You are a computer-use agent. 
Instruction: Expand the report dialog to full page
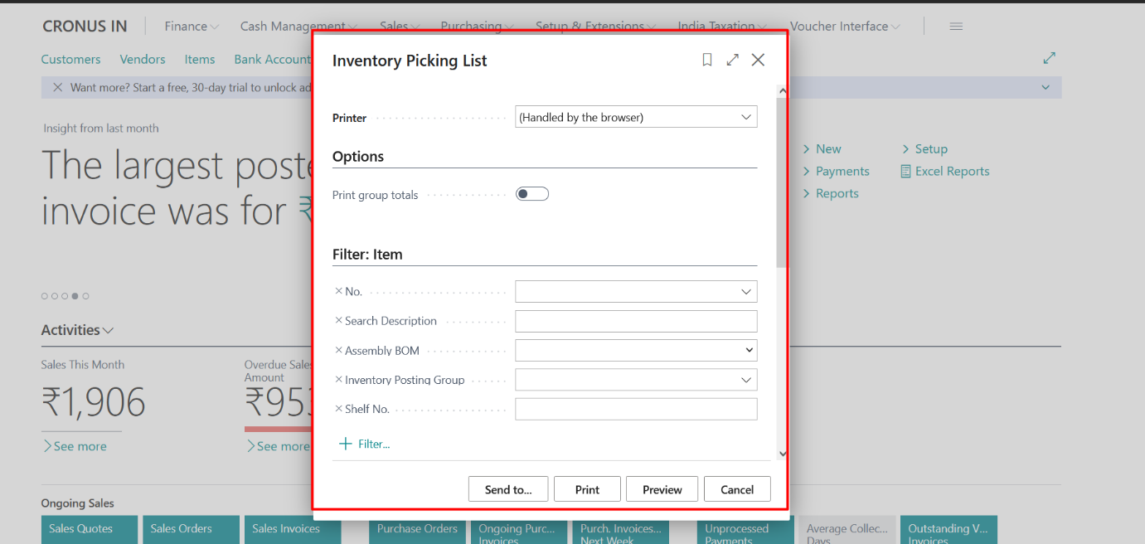point(732,60)
